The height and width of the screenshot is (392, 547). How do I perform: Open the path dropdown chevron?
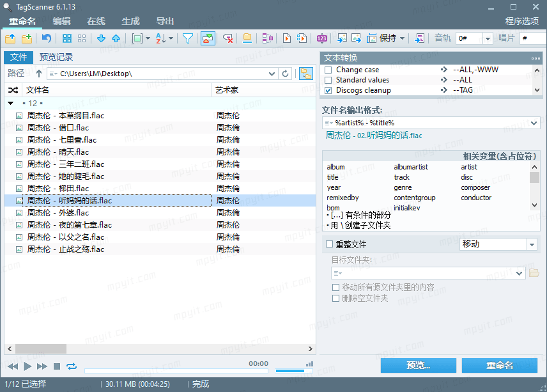coord(272,74)
